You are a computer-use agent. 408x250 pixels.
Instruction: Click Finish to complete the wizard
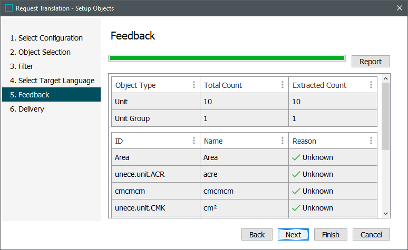(331, 235)
